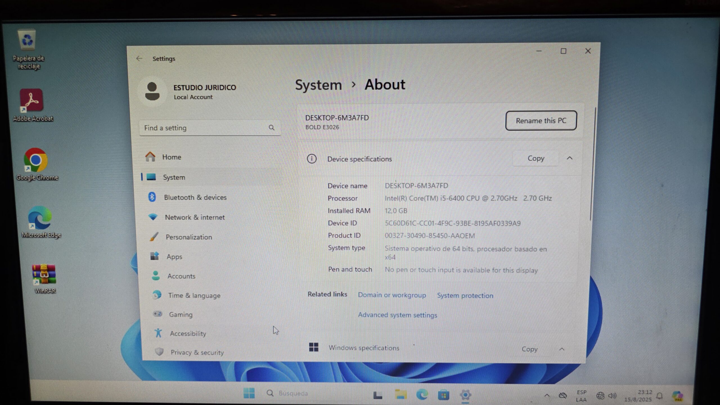Click the Device specifications info icon

[x=312, y=159]
